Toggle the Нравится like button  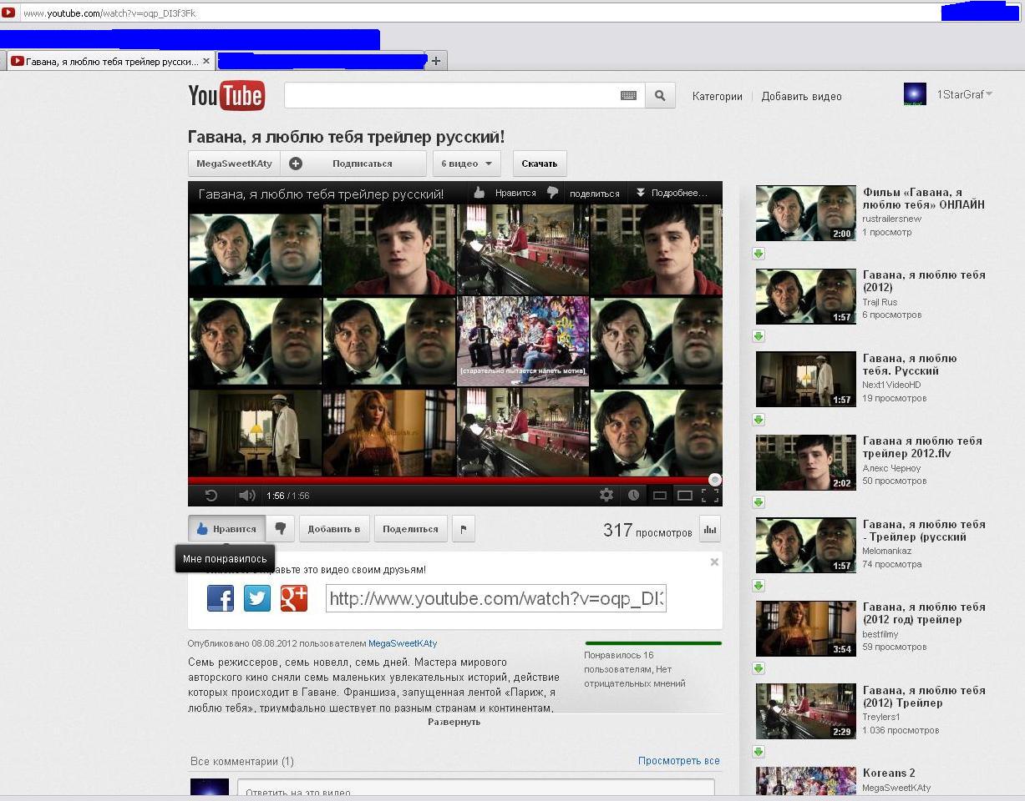tap(227, 529)
